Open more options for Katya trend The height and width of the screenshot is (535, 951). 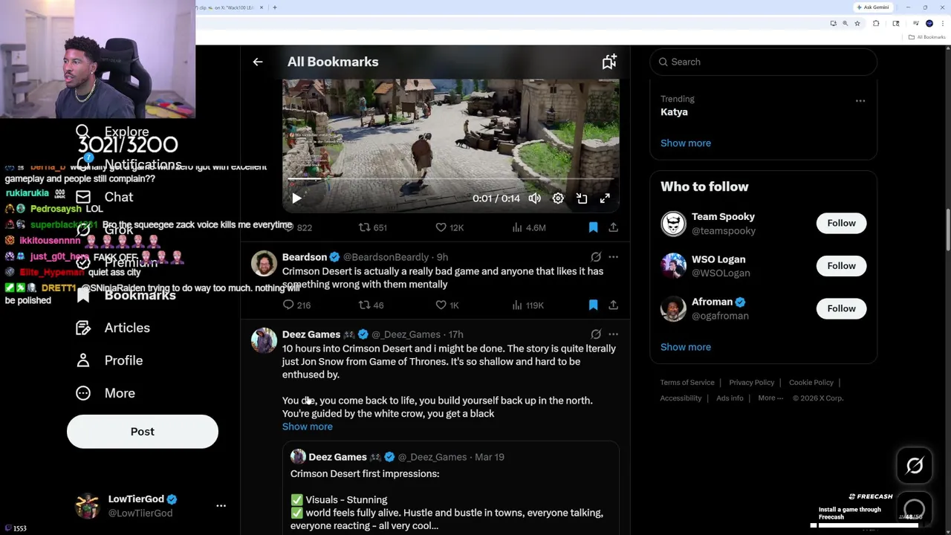[x=860, y=100]
